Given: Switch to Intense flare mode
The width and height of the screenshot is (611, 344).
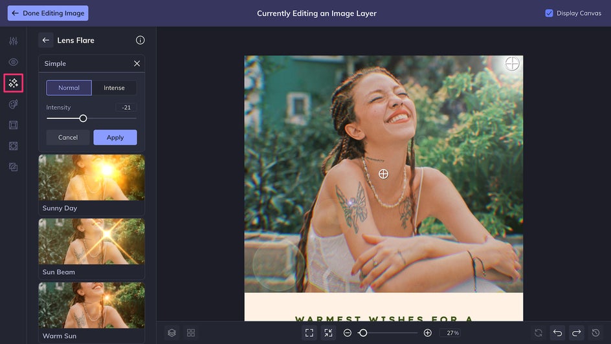Looking at the screenshot, I should pos(114,88).
